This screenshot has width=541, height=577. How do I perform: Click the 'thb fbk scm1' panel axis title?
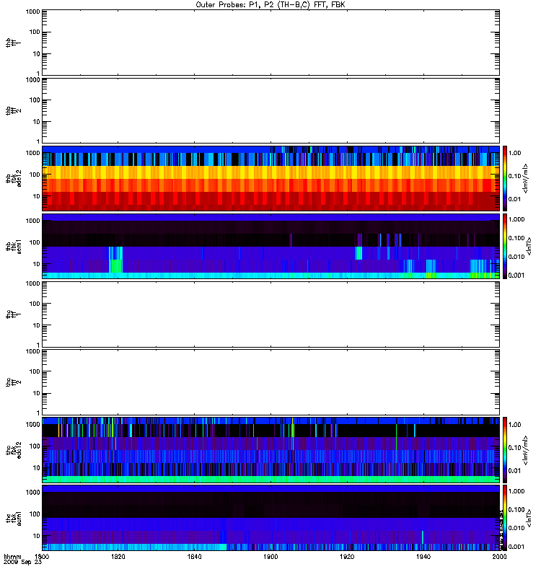pyautogui.click(x=13, y=246)
